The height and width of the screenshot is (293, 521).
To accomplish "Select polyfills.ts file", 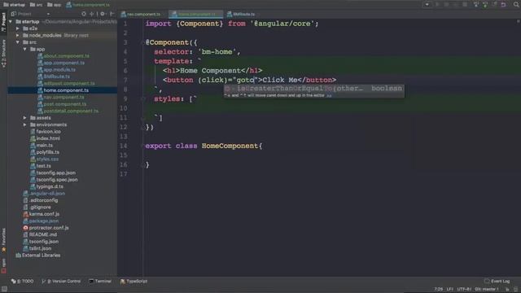I will pyautogui.click(x=45, y=152).
